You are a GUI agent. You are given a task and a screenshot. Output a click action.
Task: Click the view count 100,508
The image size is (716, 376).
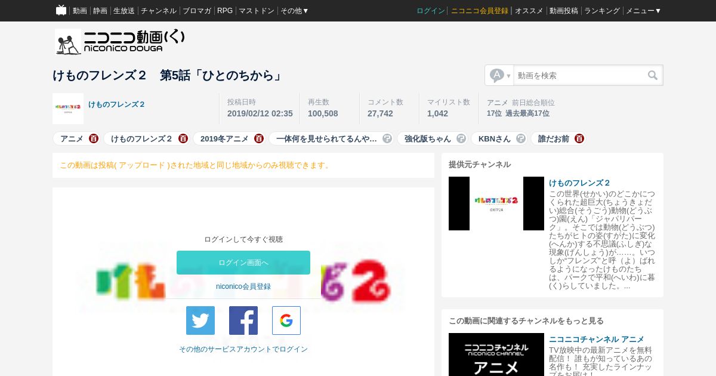(323, 113)
